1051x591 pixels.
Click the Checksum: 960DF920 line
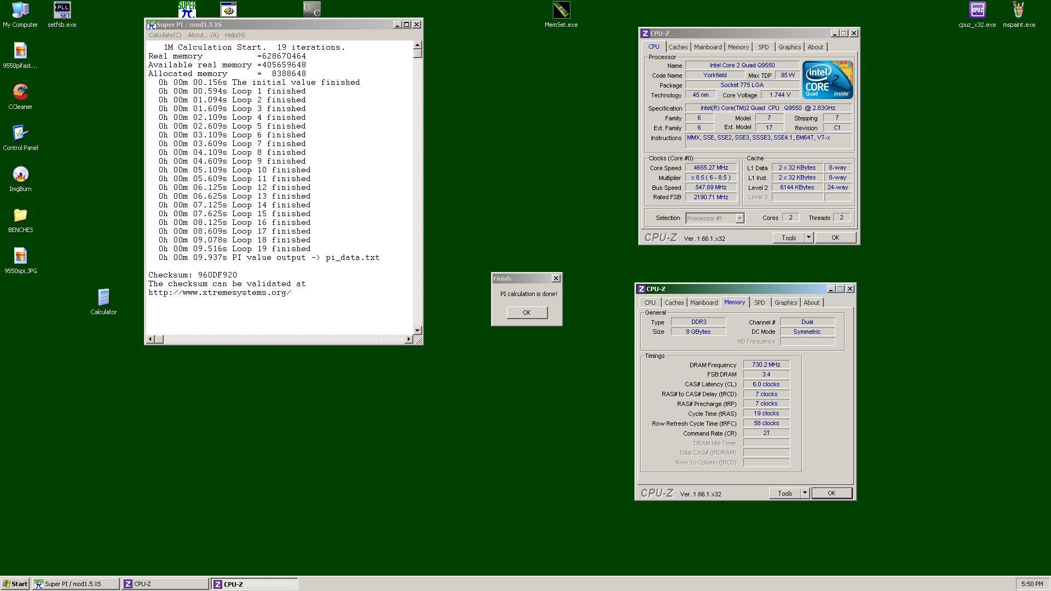point(193,275)
